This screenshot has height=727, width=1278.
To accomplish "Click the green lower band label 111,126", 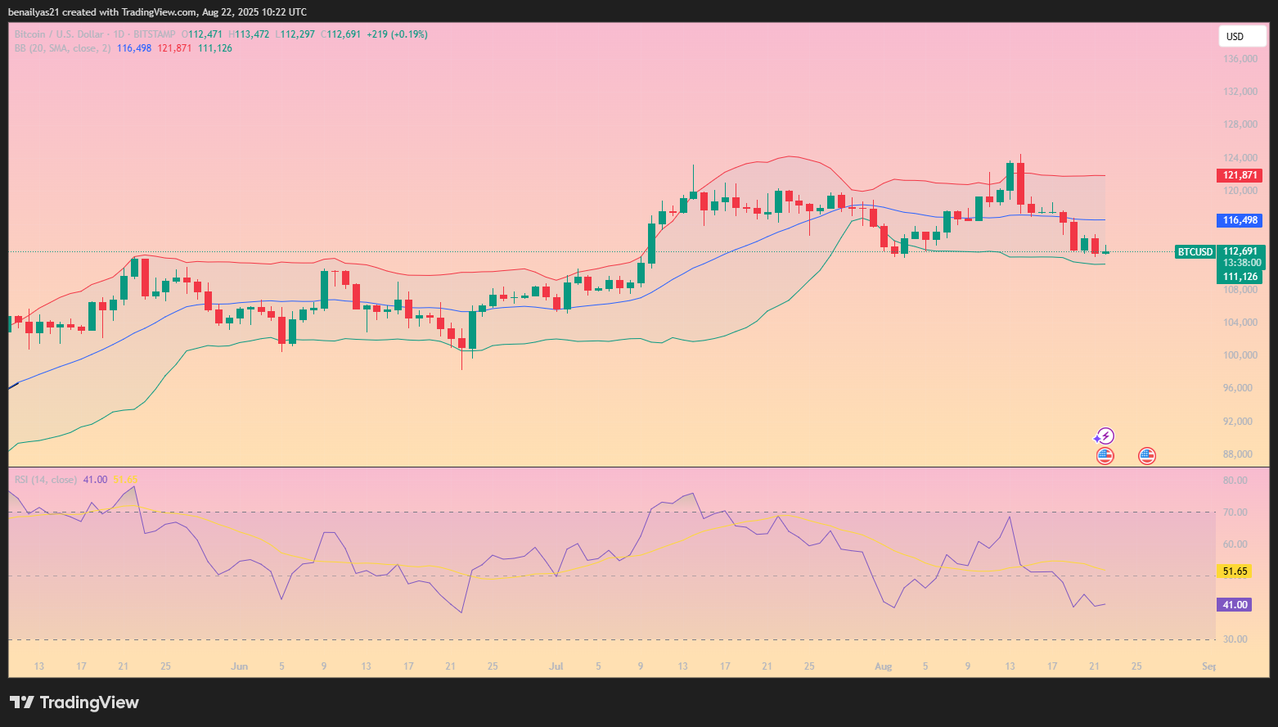I will click(x=1239, y=277).
